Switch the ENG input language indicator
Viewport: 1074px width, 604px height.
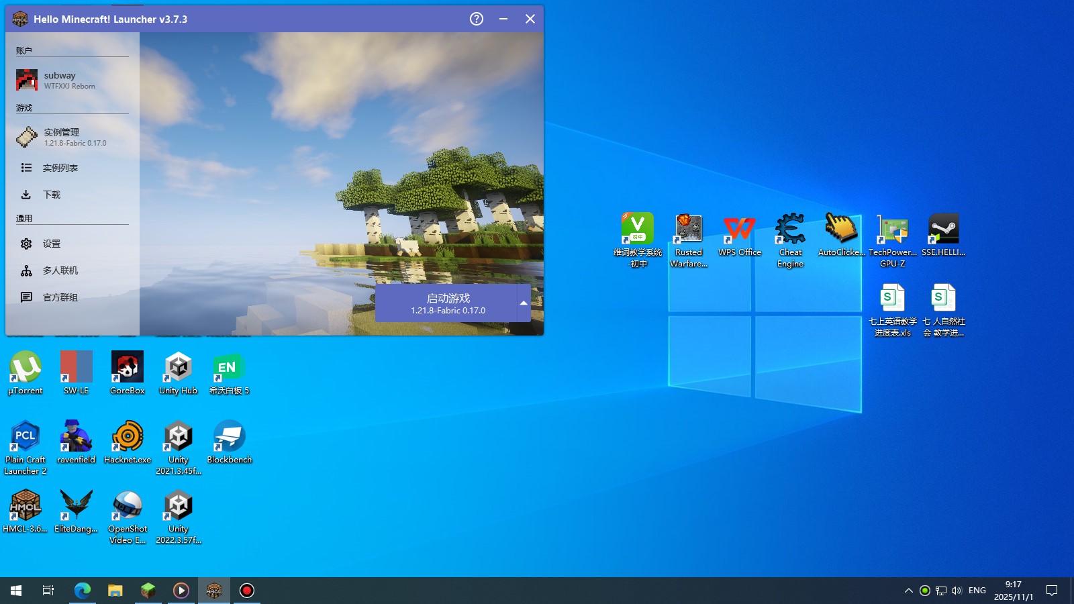point(977,591)
